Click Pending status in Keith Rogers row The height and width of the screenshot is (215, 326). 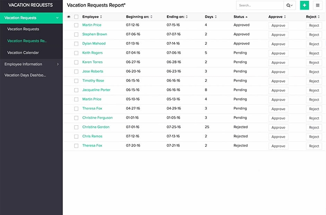click(x=240, y=52)
